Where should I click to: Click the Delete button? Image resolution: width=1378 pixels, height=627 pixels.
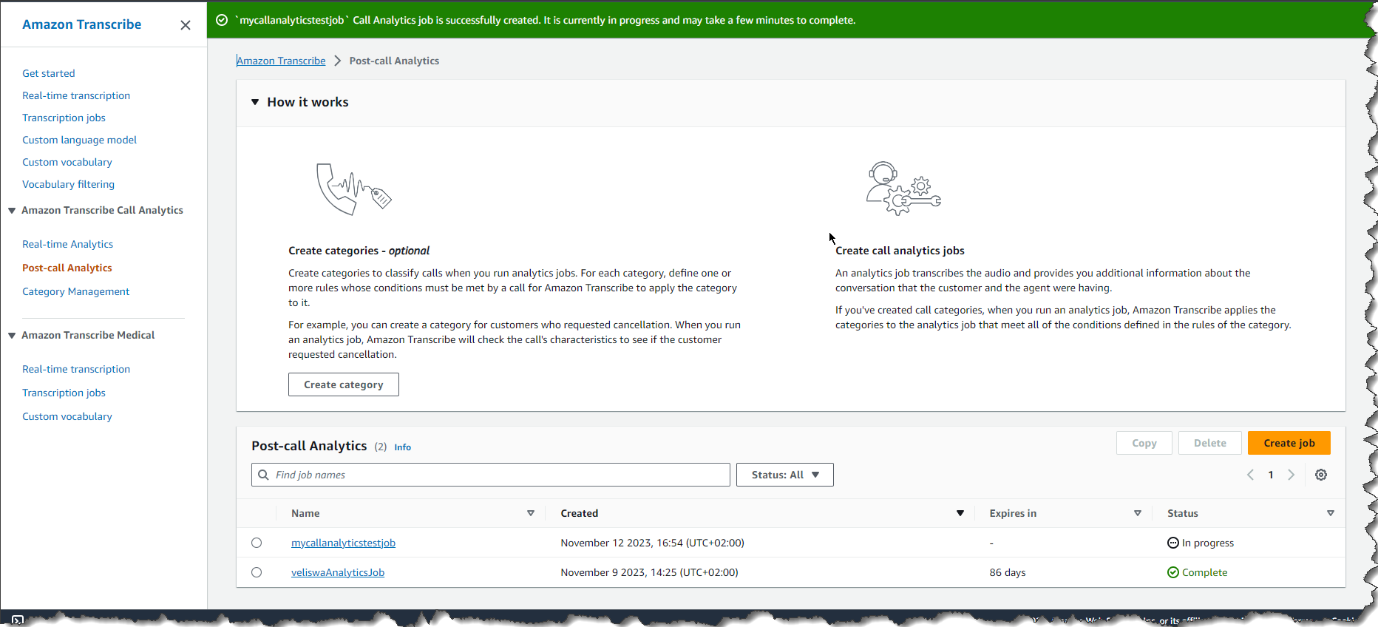coord(1210,443)
